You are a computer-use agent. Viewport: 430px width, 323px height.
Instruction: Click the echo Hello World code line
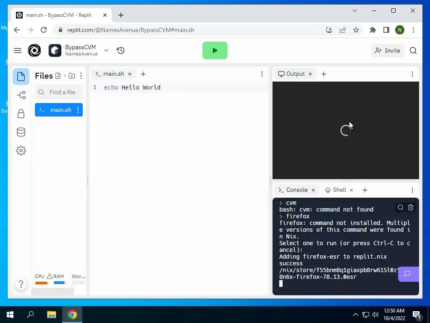pos(132,87)
